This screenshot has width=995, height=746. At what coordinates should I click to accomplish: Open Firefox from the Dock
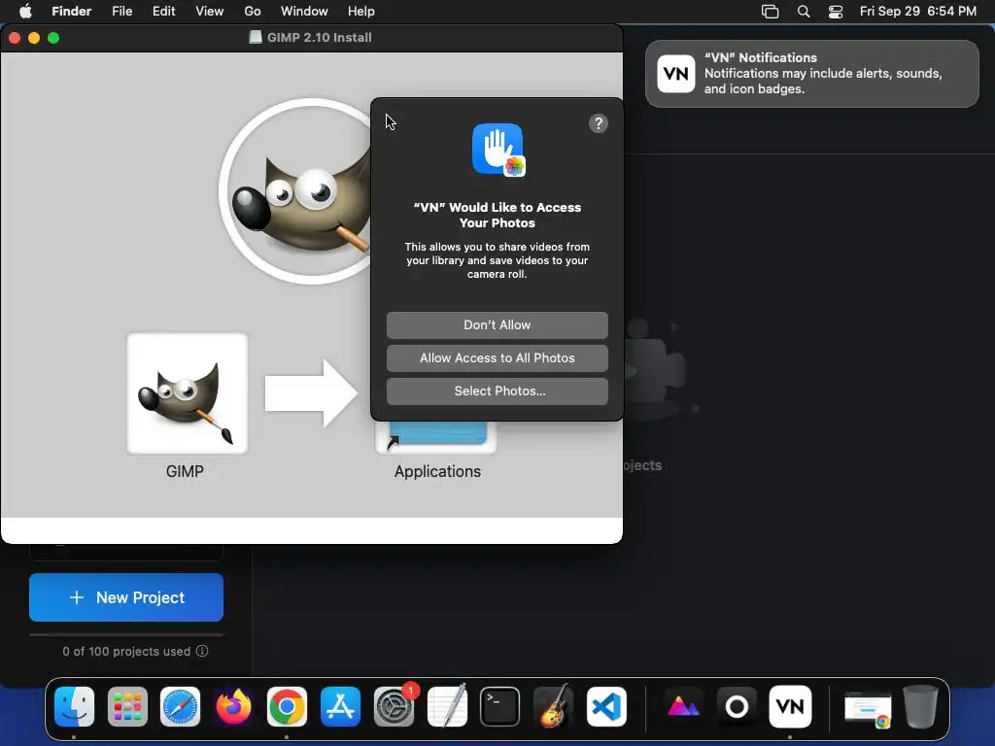[x=233, y=707]
